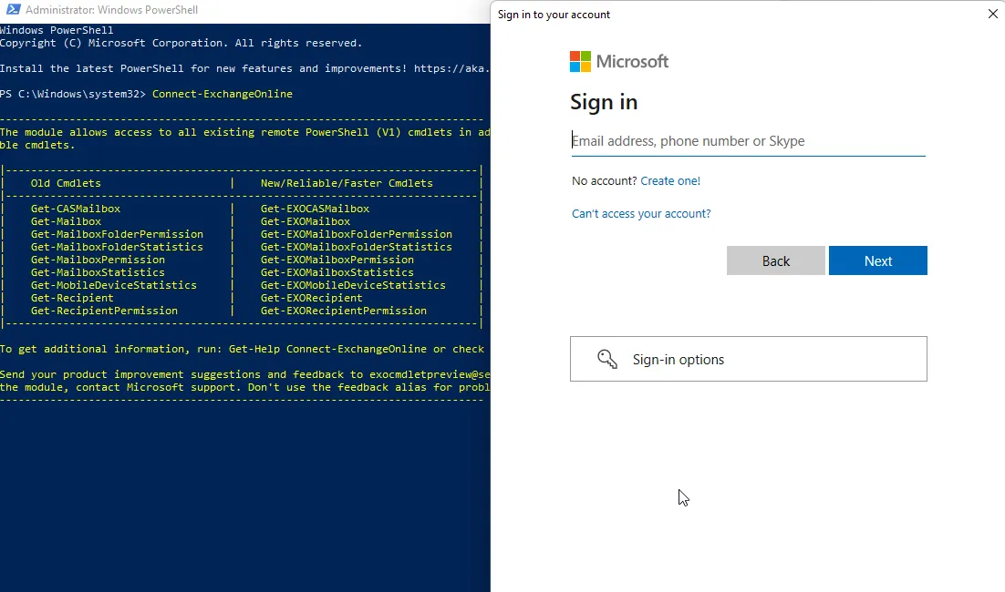Image resolution: width=1005 pixels, height=592 pixels.
Task: Click 'Send your product improvement suggestions' line
Action: [244, 374]
